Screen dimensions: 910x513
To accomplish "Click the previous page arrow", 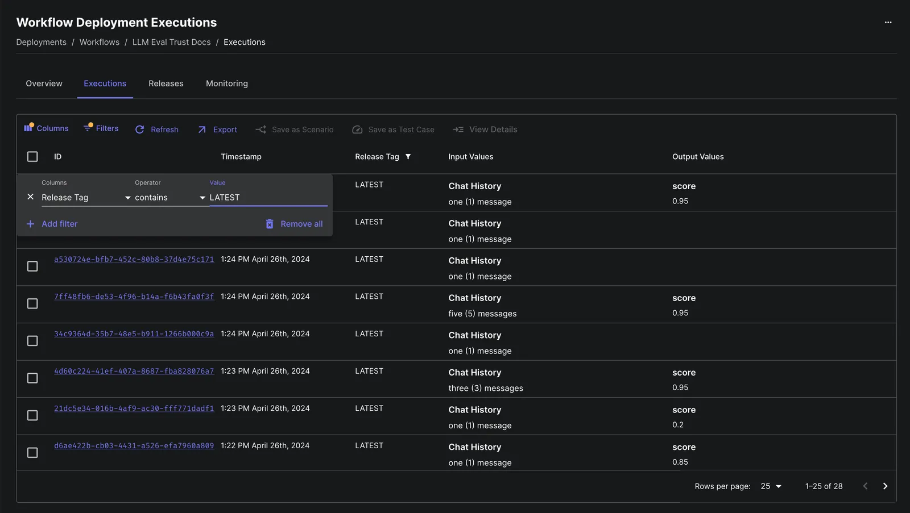I will (x=865, y=486).
